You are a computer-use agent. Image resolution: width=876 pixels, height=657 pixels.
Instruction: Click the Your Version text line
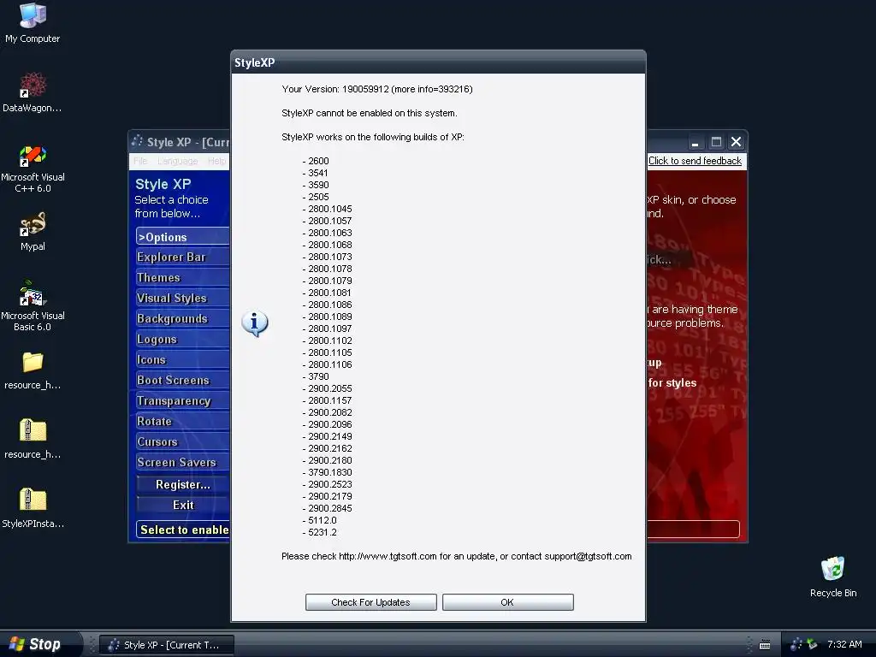pyautogui.click(x=377, y=89)
